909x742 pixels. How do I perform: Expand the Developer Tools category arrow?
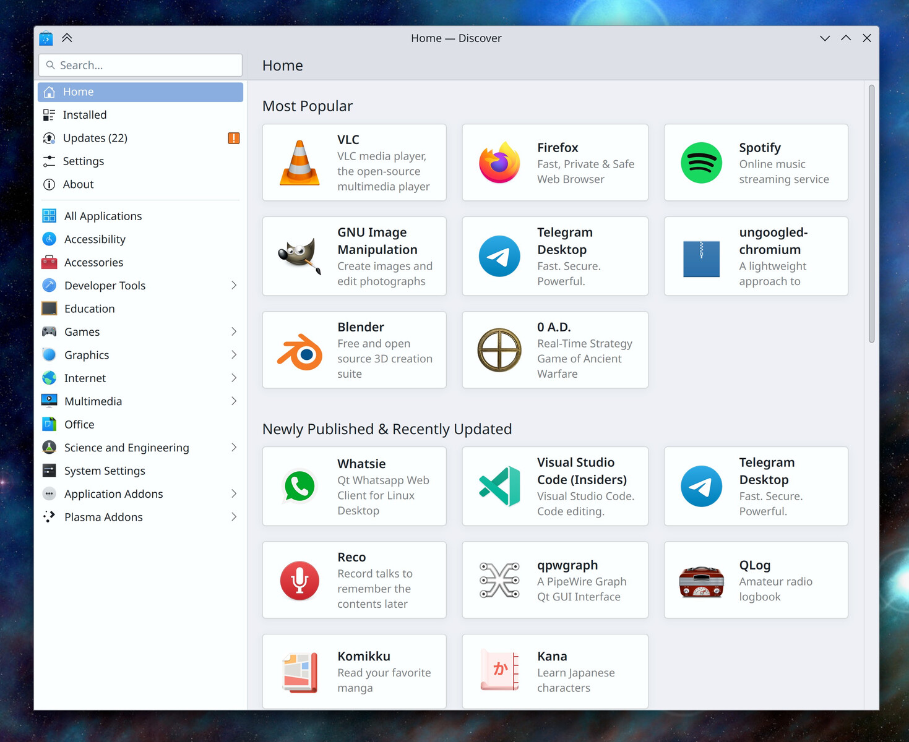pyautogui.click(x=234, y=285)
